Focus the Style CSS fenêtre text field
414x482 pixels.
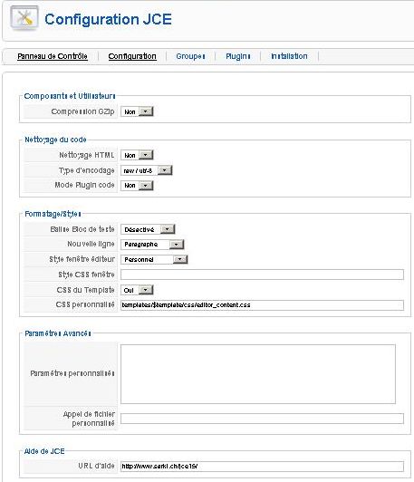tap(262, 275)
